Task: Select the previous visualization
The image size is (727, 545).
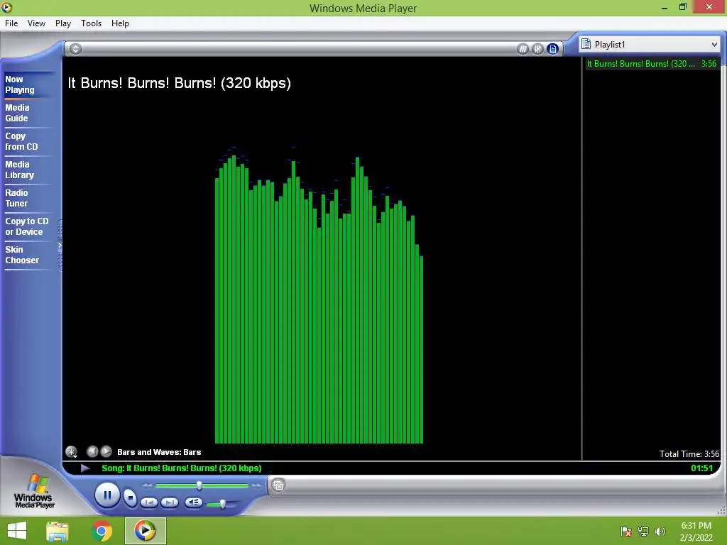Action: coord(92,451)
